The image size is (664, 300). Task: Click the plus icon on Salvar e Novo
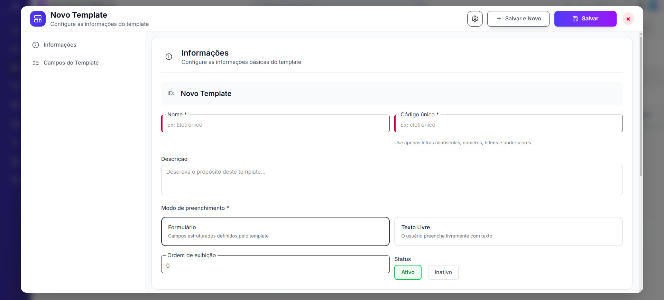[499, 19]
